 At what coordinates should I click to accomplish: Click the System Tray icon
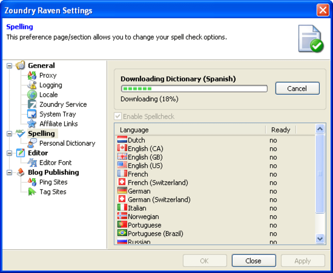click(32, 114)
